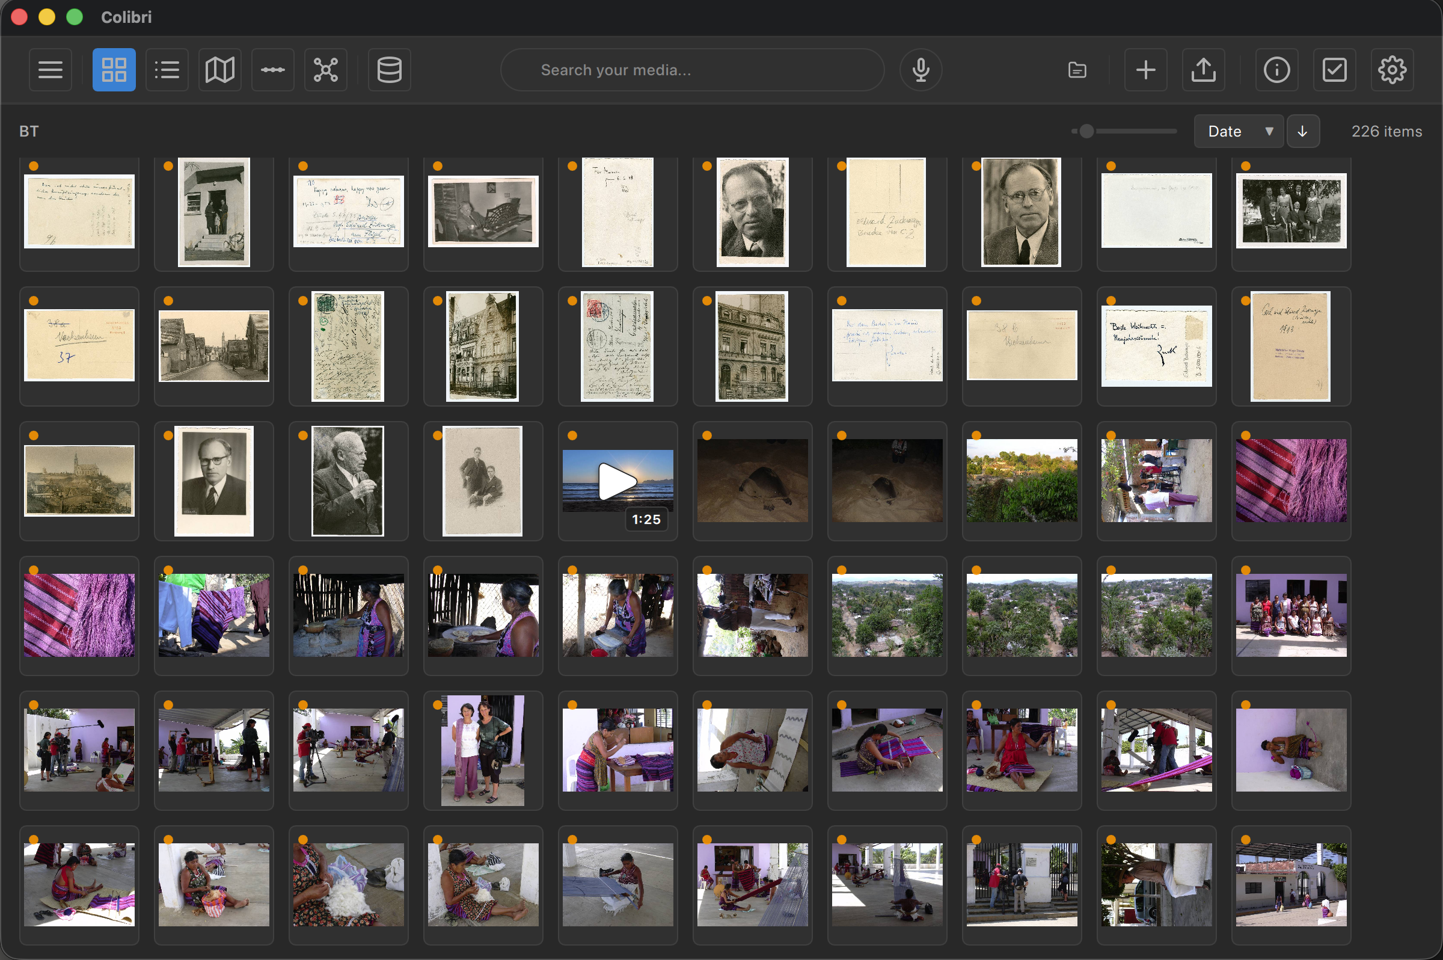This screenshot has width=1443, height=960.
Task: Open the graph network view
Action: 325,70
